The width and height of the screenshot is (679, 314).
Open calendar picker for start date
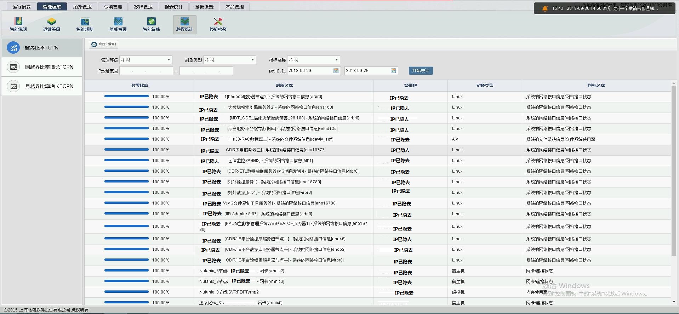pos(336,71)
